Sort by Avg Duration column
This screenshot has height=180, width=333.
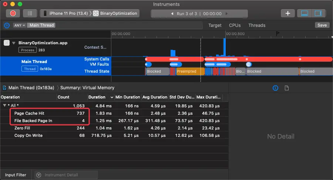click(x=155, y=97)
